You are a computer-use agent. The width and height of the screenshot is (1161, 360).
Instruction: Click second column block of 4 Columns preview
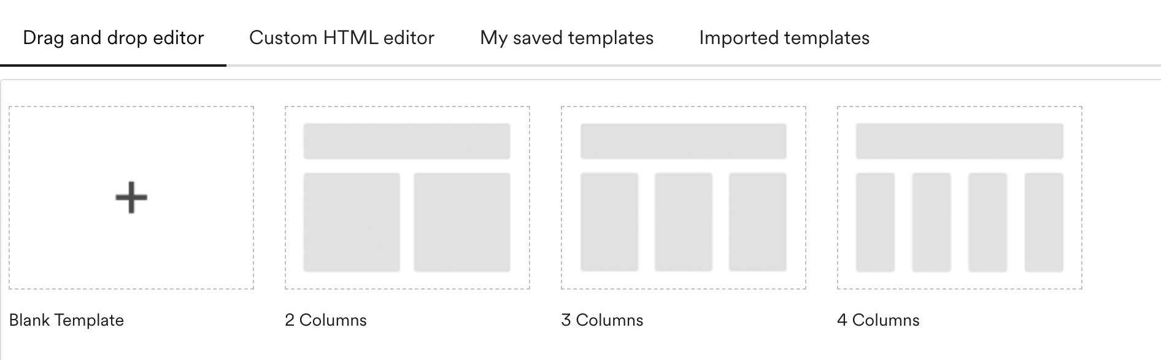tap(931, 222)
